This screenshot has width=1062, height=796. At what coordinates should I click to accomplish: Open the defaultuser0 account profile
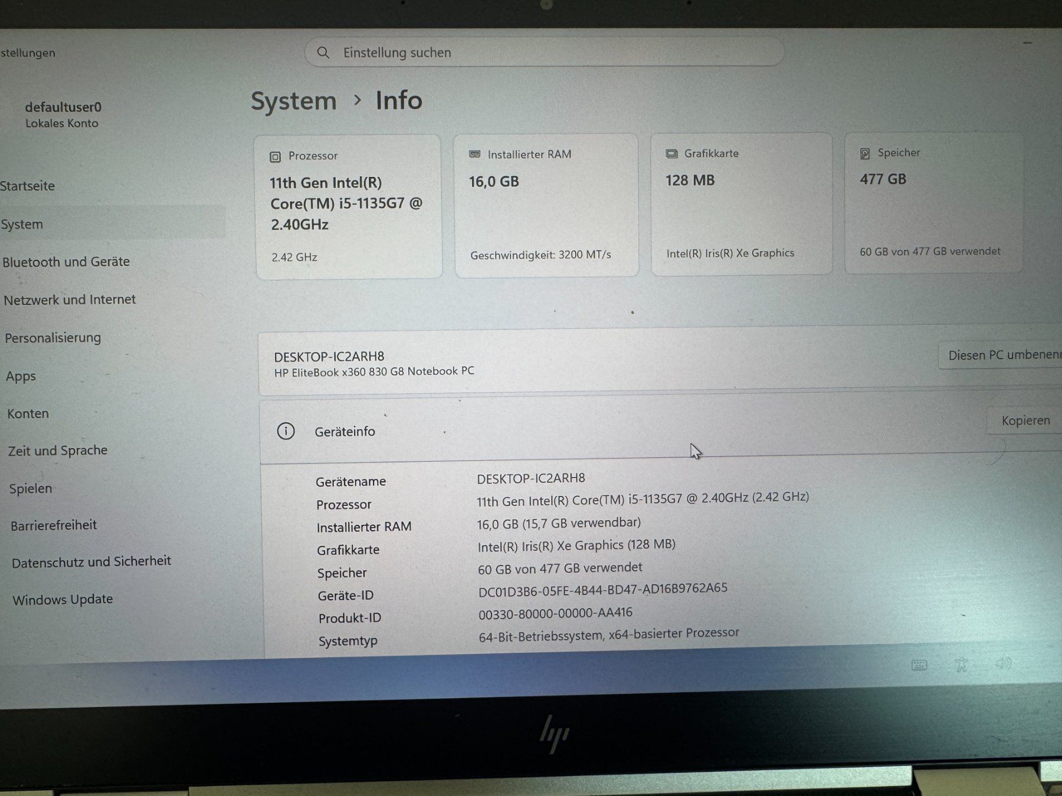click(x=63, y=114)
